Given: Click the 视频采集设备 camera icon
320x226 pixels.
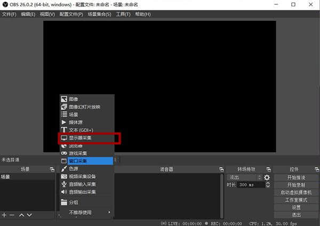Looking at the screenshot, I should point(63,176).
